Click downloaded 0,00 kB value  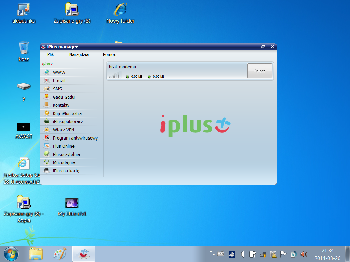137,77
